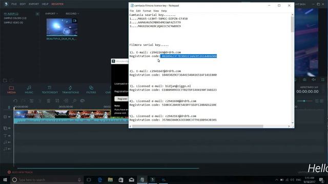Open Notepad Edit menu
Screen dimensions: 328x184
click(138, 11)
